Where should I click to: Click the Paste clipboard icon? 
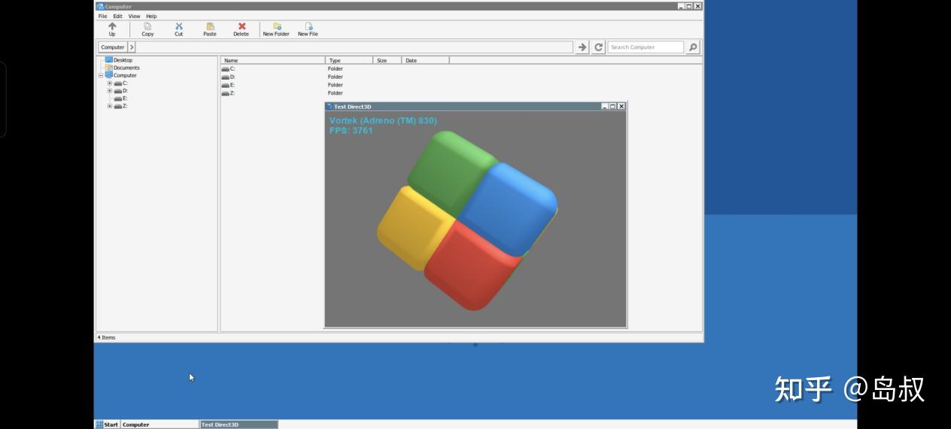click(x=210, y=26)
